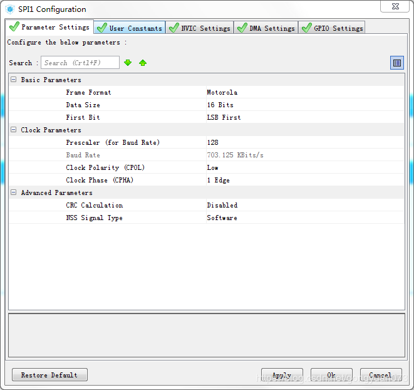The height and width of the screenshot is (390, 414).
Task: Open the GPIO Settings tab
Action: 332,28
